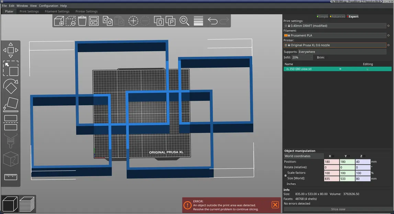The image size is (394, 214).
Task: Select the Measure ruler tool
Action: coord(11,177)
